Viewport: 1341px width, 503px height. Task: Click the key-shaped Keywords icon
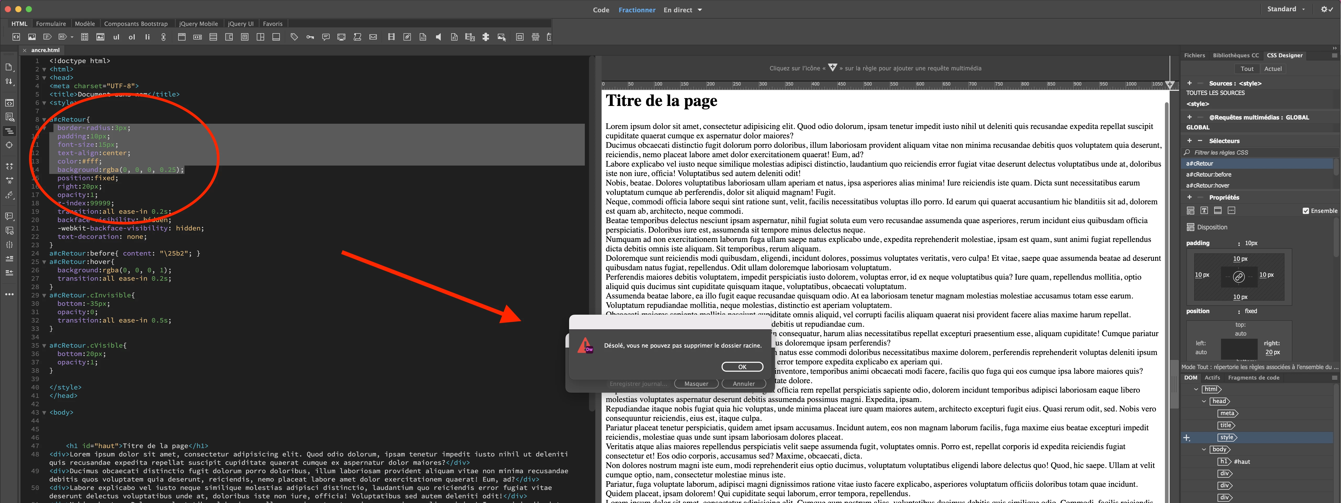point(310,37)
